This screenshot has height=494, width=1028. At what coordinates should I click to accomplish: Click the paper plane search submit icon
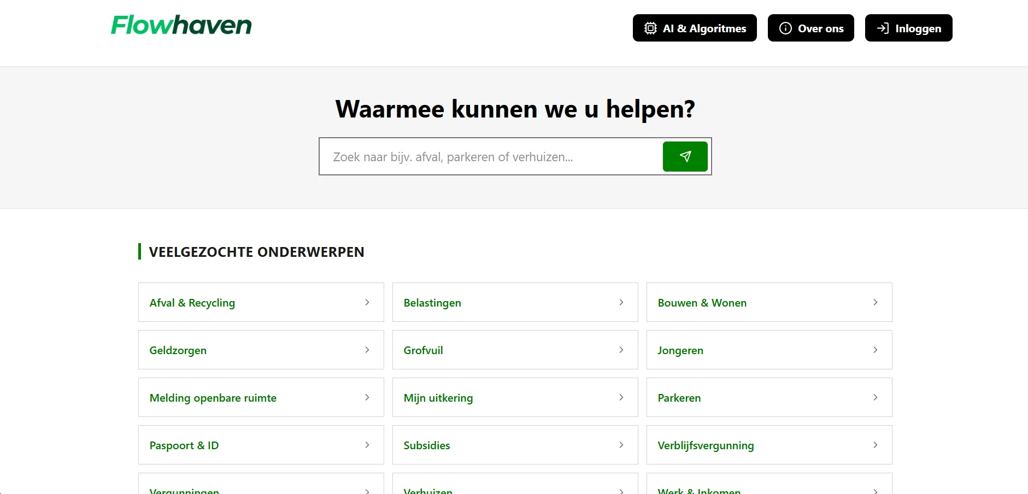tap(685, 156)
